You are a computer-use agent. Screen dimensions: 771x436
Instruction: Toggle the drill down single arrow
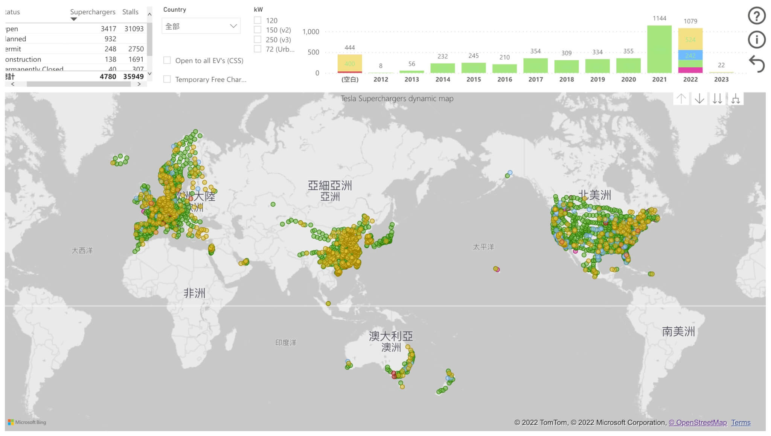(x=699, y=99)
